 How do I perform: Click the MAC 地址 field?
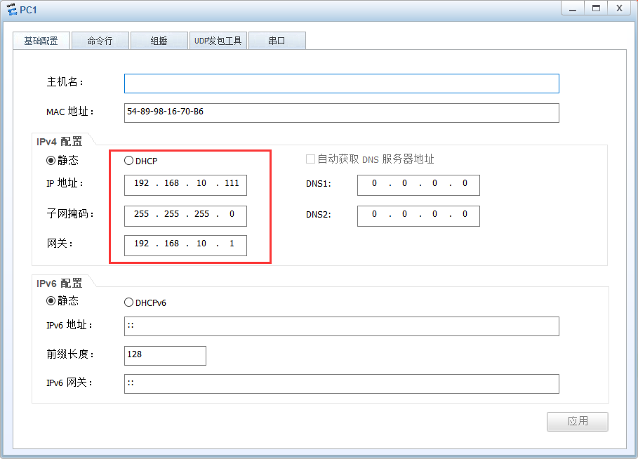point(341,113)
